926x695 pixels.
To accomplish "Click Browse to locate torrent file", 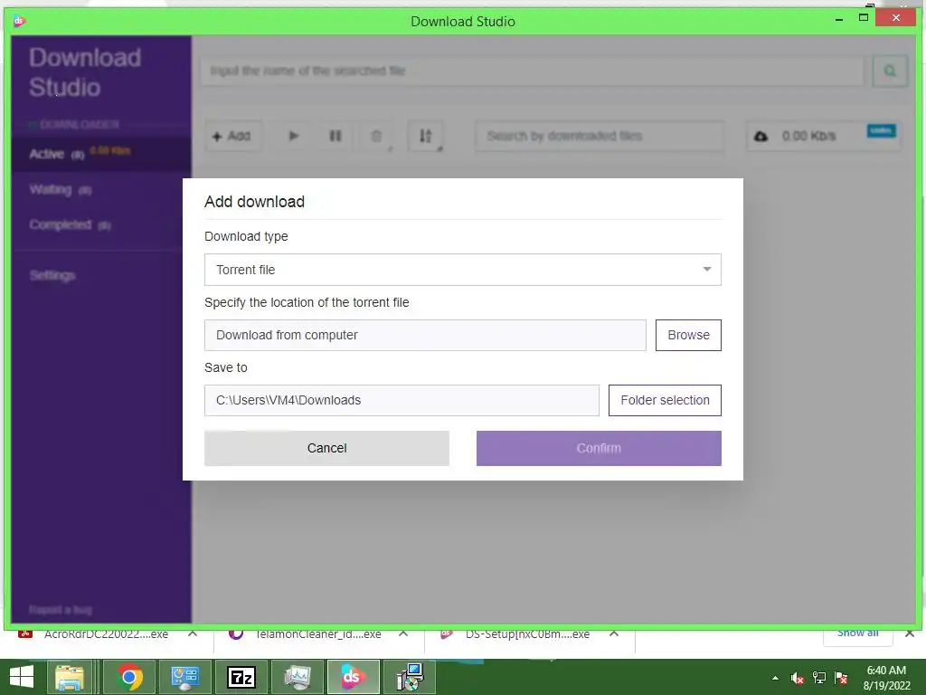I will 688,335.
